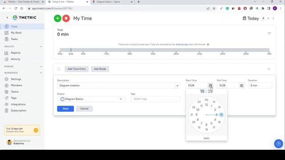Open the Project dropdown Diagram Basics

point(91,99)
